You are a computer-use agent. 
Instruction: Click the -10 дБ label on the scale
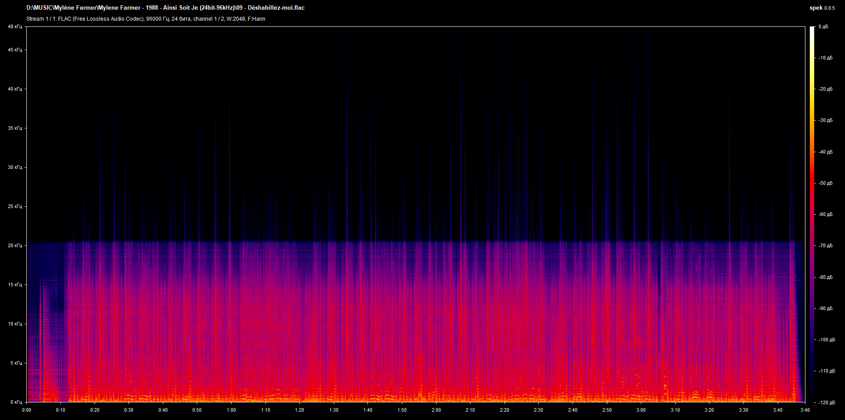(826, 58)
